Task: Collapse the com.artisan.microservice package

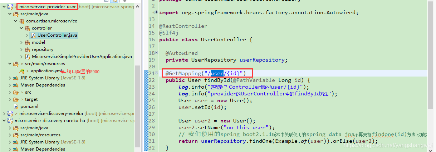Action: [x=15, y=21]
